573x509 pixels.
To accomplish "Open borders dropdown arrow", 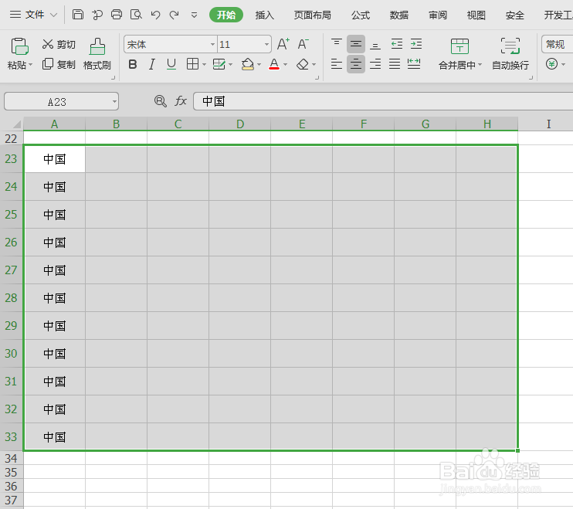I will (204, 65).
